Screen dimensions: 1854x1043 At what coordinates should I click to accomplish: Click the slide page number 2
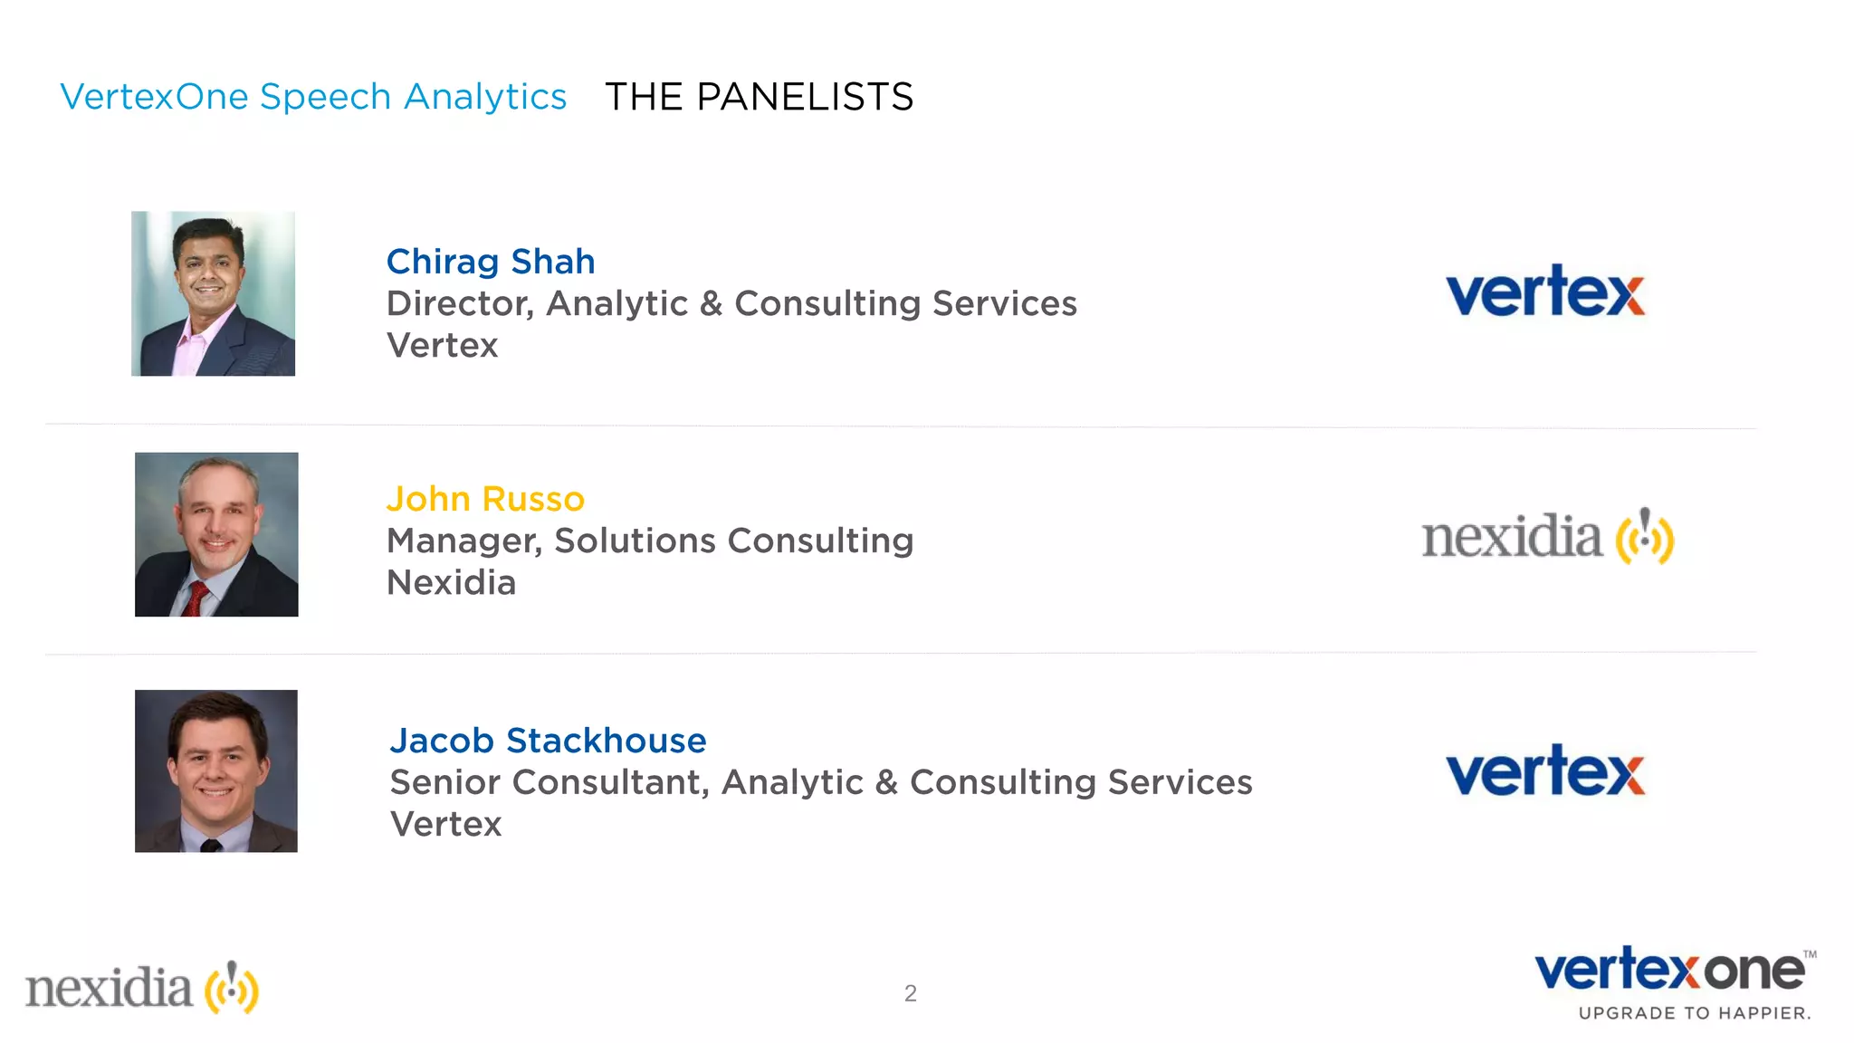tap(911, 993)
